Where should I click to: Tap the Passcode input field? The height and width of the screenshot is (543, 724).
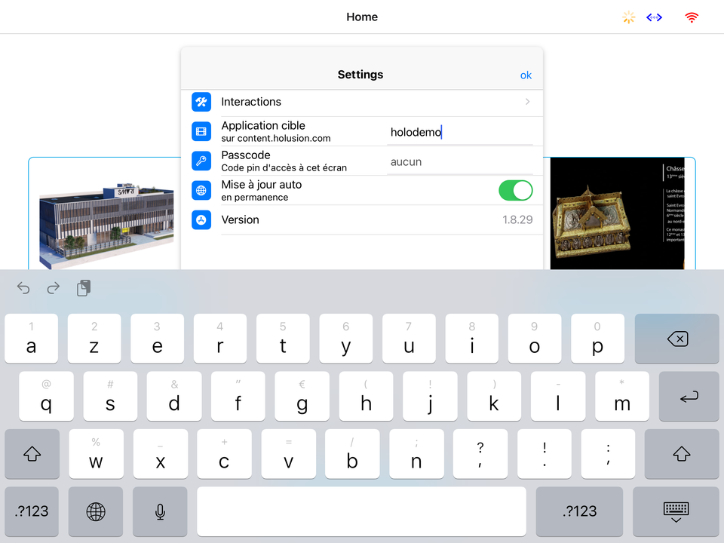coord(459,162)
